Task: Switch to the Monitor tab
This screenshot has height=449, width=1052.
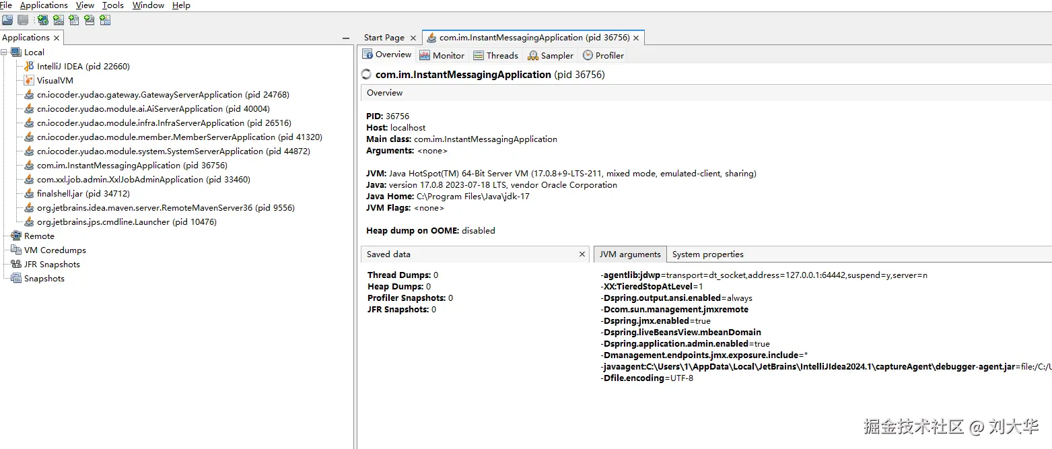Action: click(x=442, y=55)
